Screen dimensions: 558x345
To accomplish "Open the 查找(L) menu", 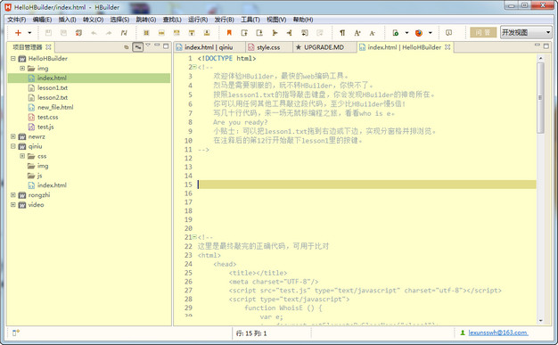I will point(172,20).
